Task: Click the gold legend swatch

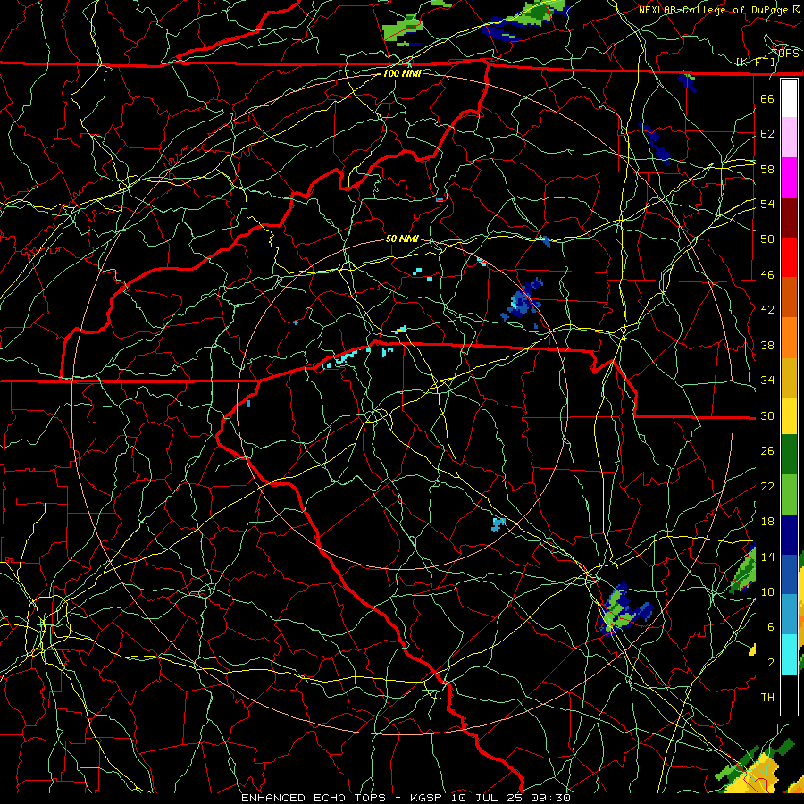Action: click(x=789, y=378)
